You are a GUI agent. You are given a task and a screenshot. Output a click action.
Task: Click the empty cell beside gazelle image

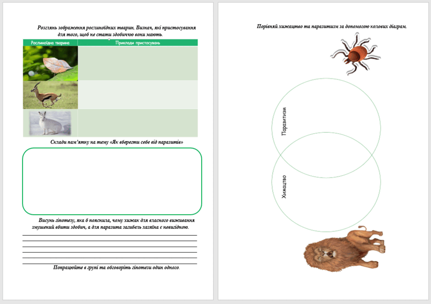pos(138,95)
